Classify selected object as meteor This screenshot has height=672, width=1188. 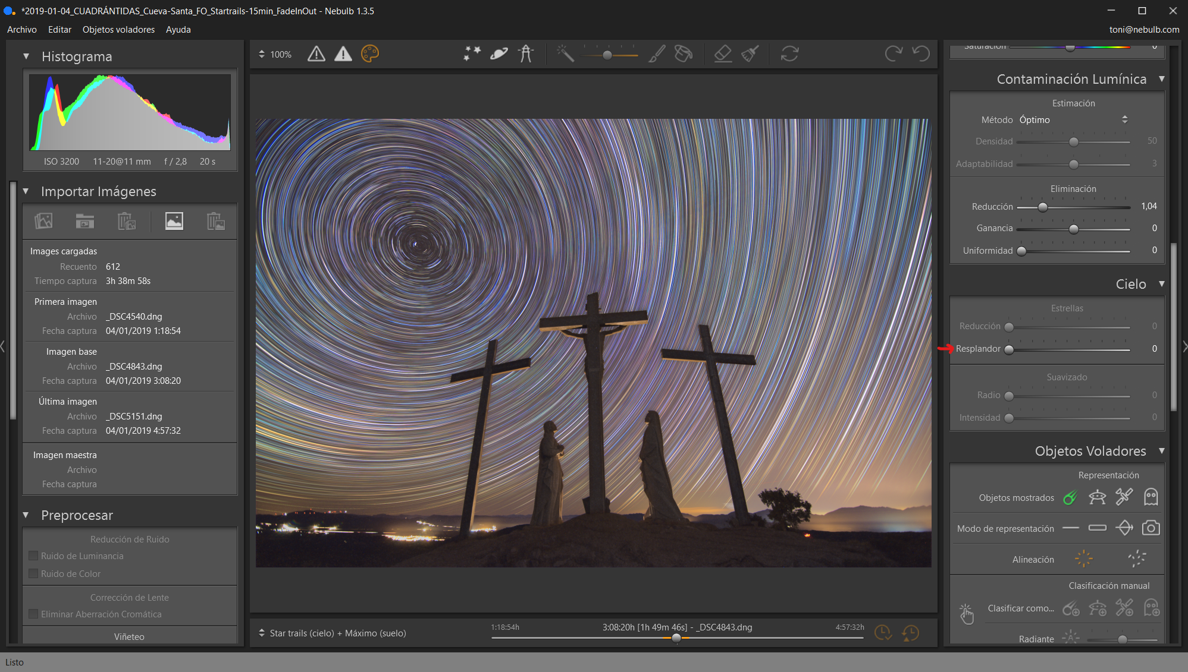1071,608
